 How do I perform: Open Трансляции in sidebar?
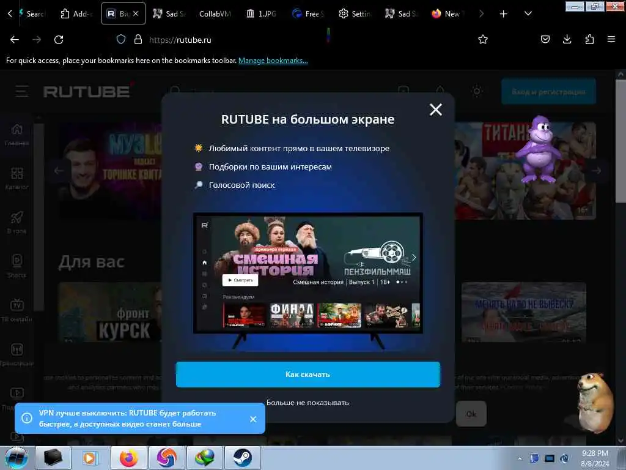[x=17, y=354]
